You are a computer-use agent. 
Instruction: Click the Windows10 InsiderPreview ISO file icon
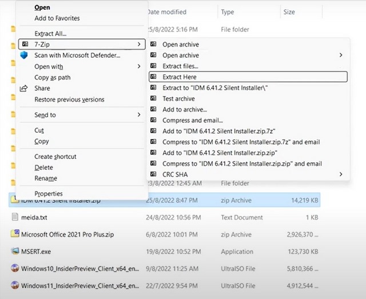click(15, 268)
